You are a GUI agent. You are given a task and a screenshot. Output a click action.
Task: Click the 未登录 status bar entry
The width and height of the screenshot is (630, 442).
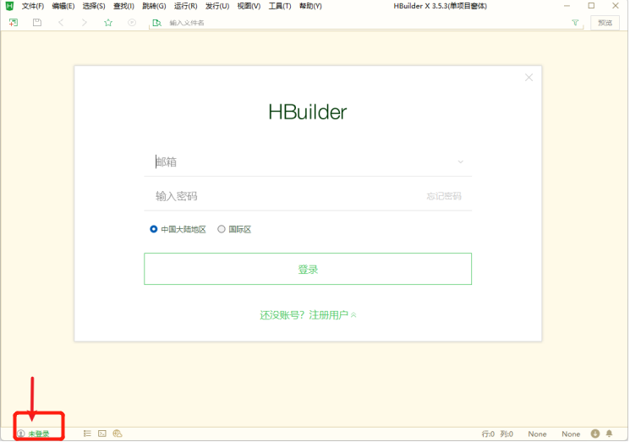[x=33, y=434]
